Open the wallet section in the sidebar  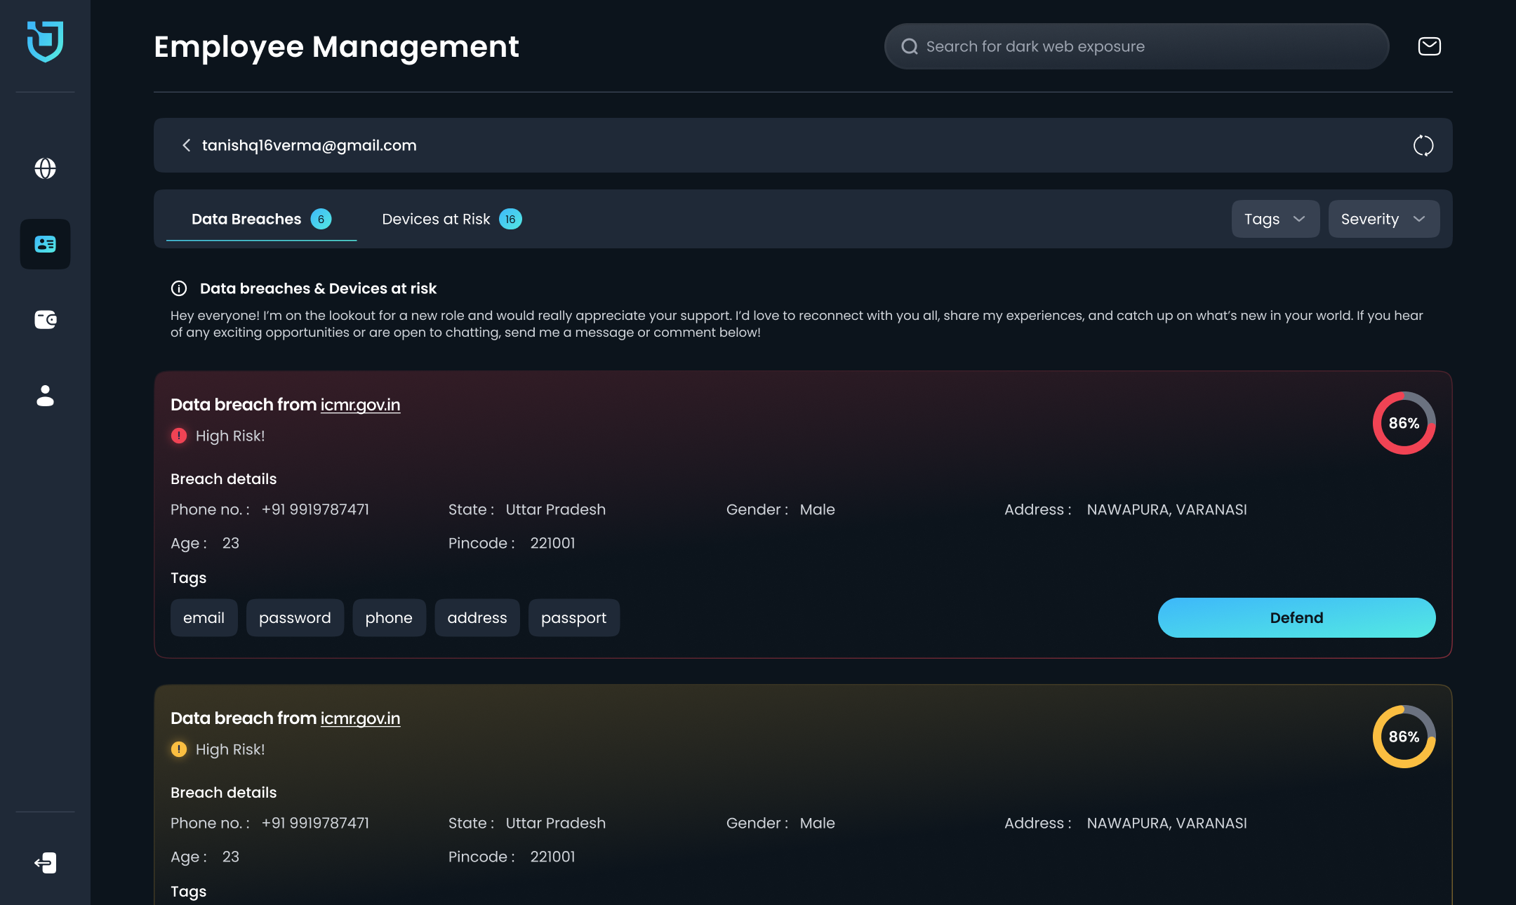(x=45, y=320)
